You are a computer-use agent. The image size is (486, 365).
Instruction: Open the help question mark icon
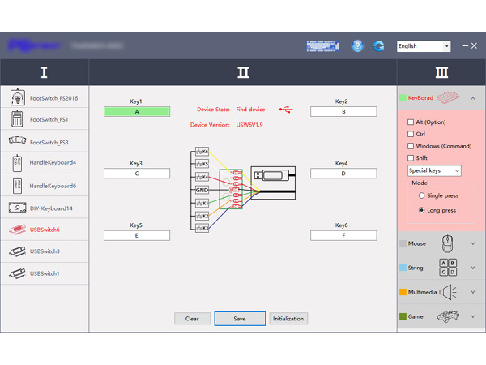click(x=358, y=46)
